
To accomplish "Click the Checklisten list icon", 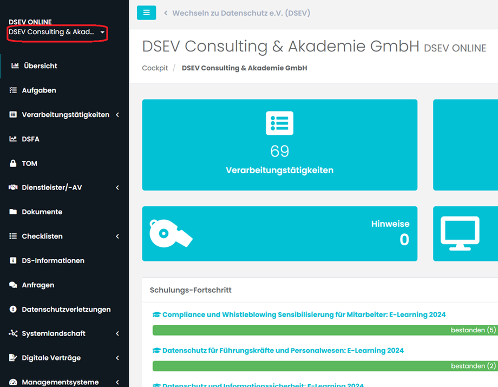I will [x=13, y=236].
